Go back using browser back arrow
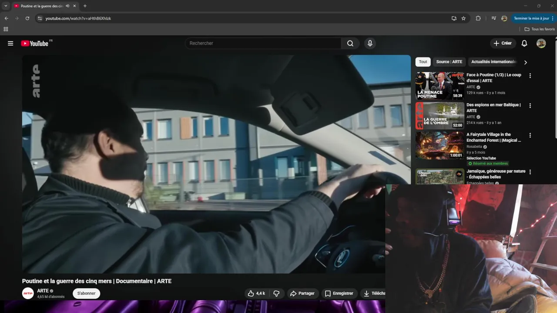Viewport: 557px width, 313px height. pyautogui.click(x=6, y=18)
